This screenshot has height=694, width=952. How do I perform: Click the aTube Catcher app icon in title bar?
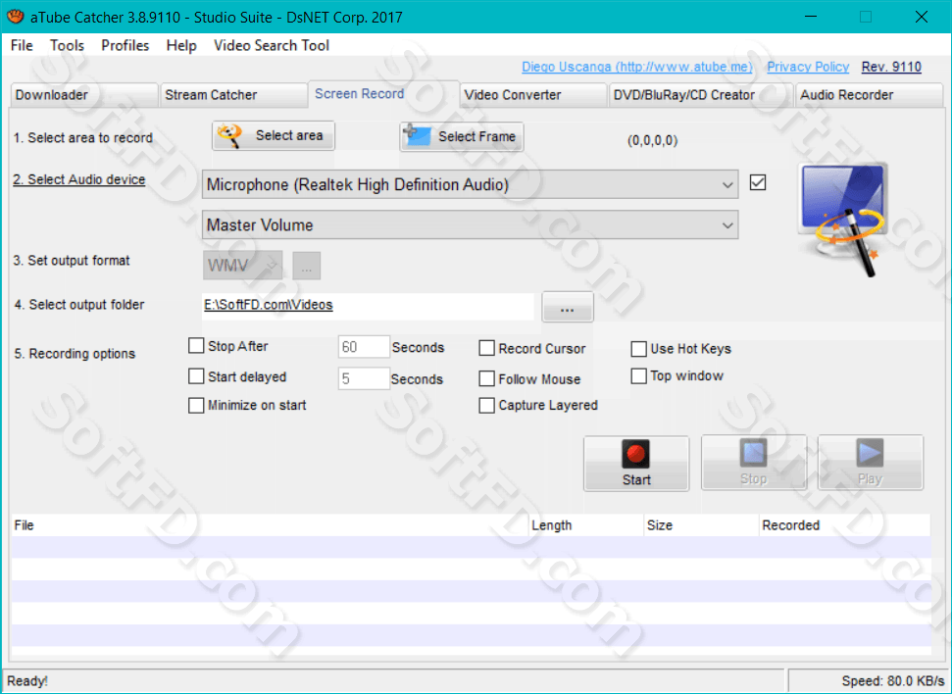coord(15,17)
